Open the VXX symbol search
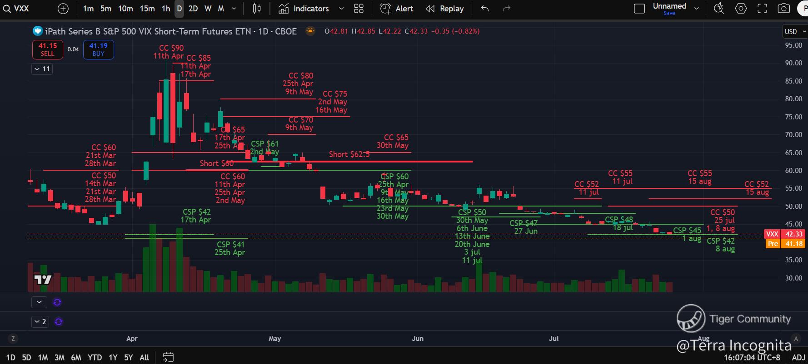The height and width of the screenshot is (364, 808). point(16,9)
